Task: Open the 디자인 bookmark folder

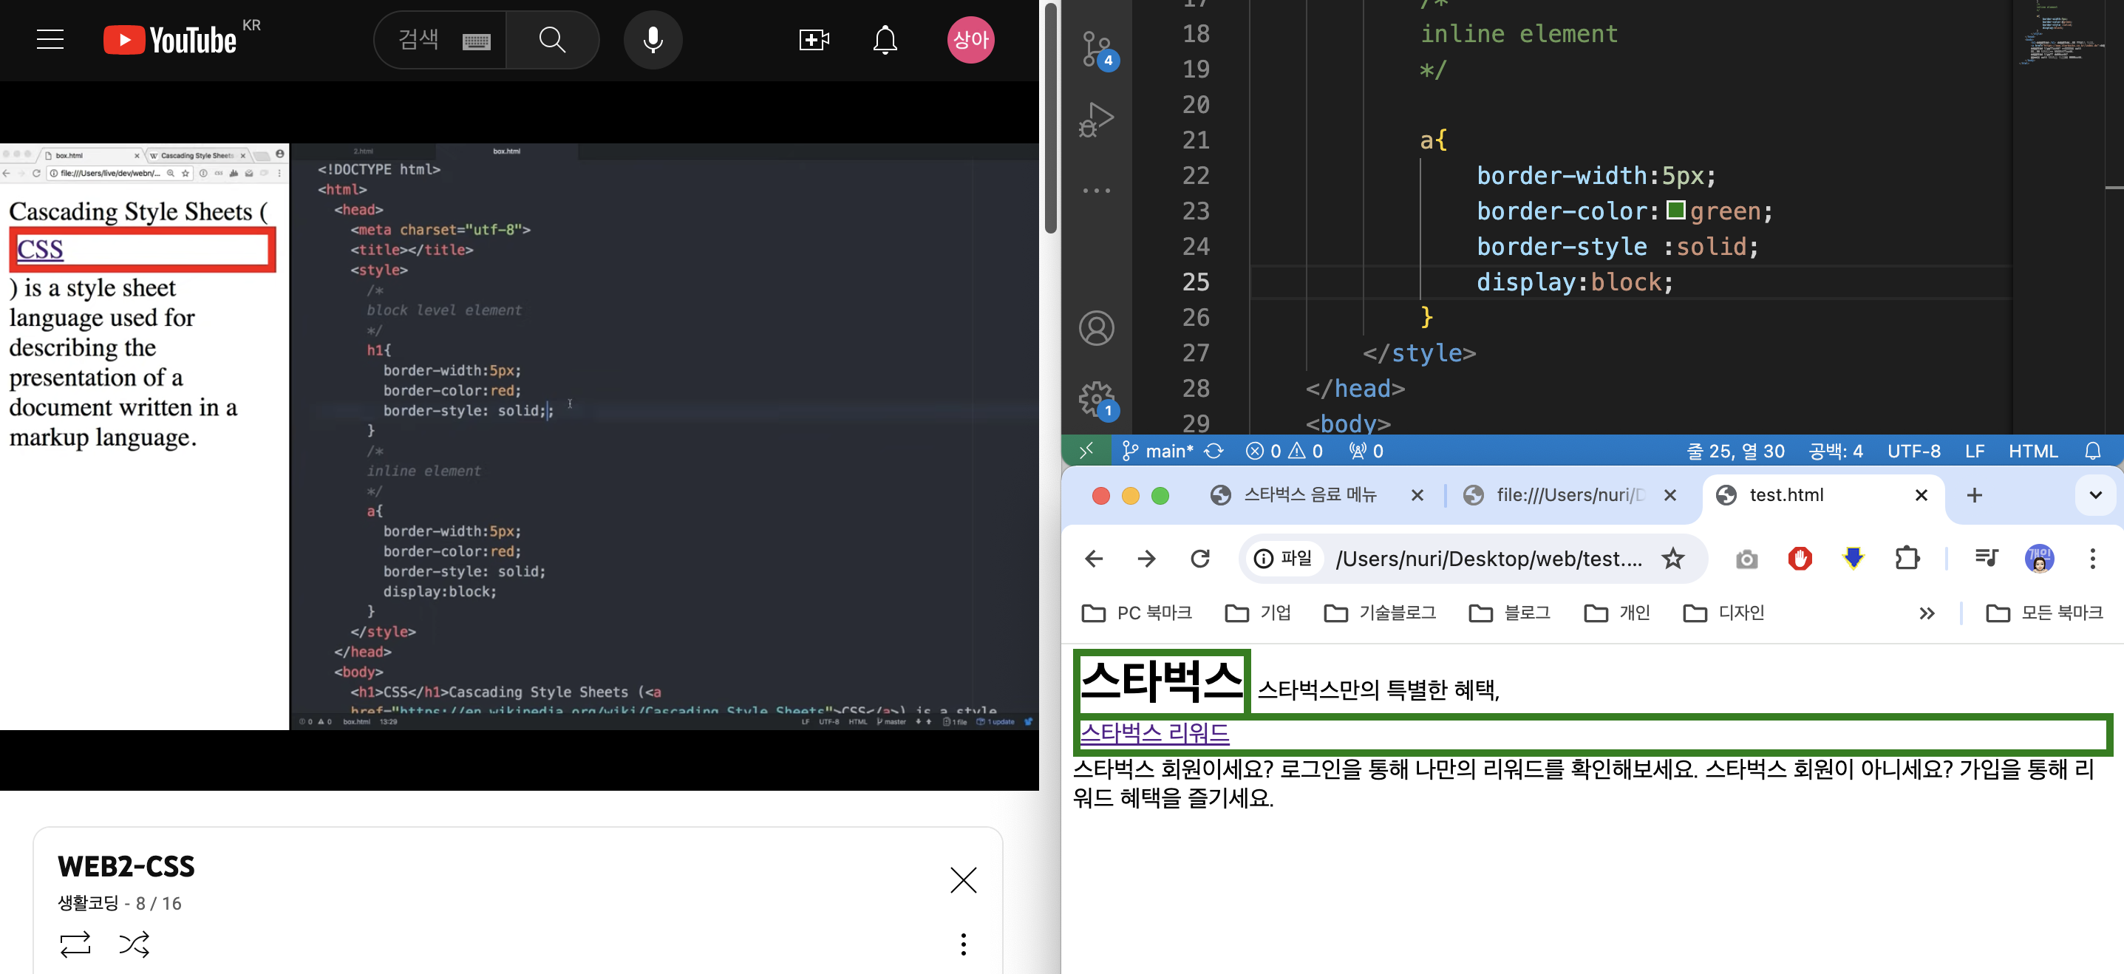Action: coord(1723,613)
